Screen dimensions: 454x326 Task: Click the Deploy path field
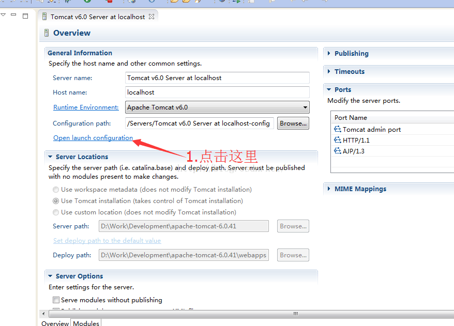coord(184,255)
